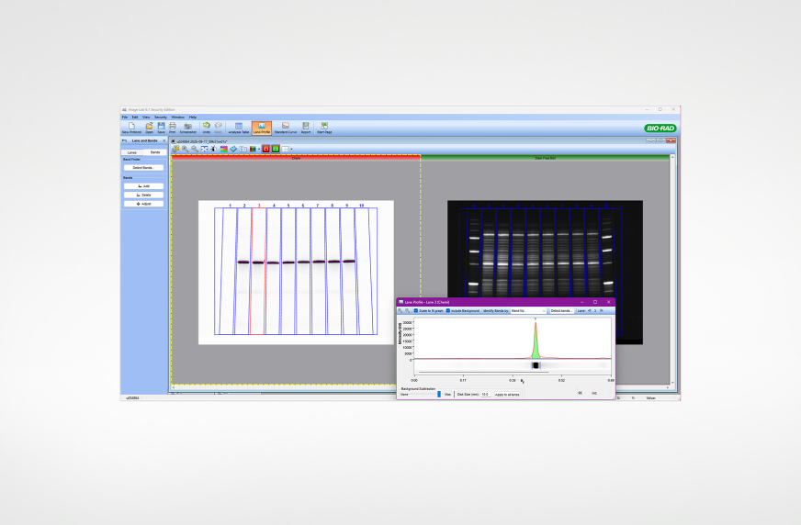Save the current image file

pyautogui.click(x=161, y=128)
